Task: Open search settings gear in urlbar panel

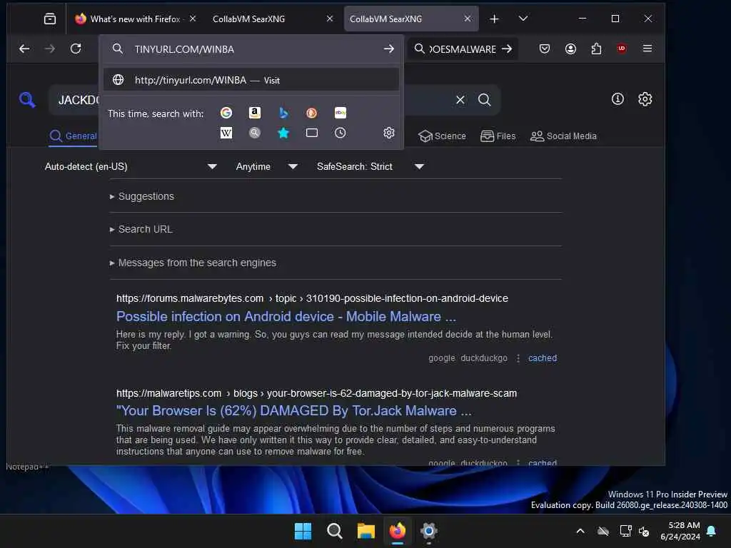Action: pyautogui.click(x=389, y=133)
